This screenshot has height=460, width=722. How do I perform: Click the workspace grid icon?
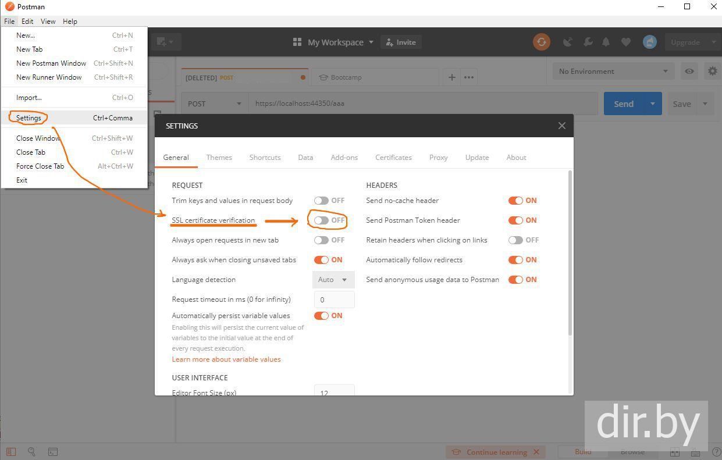297,42
